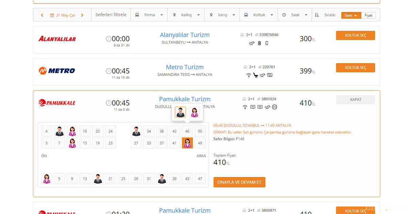408x214 pixels.
Task: Click the power socket icon on Alanyalılar trip
Action: point(252,43)
